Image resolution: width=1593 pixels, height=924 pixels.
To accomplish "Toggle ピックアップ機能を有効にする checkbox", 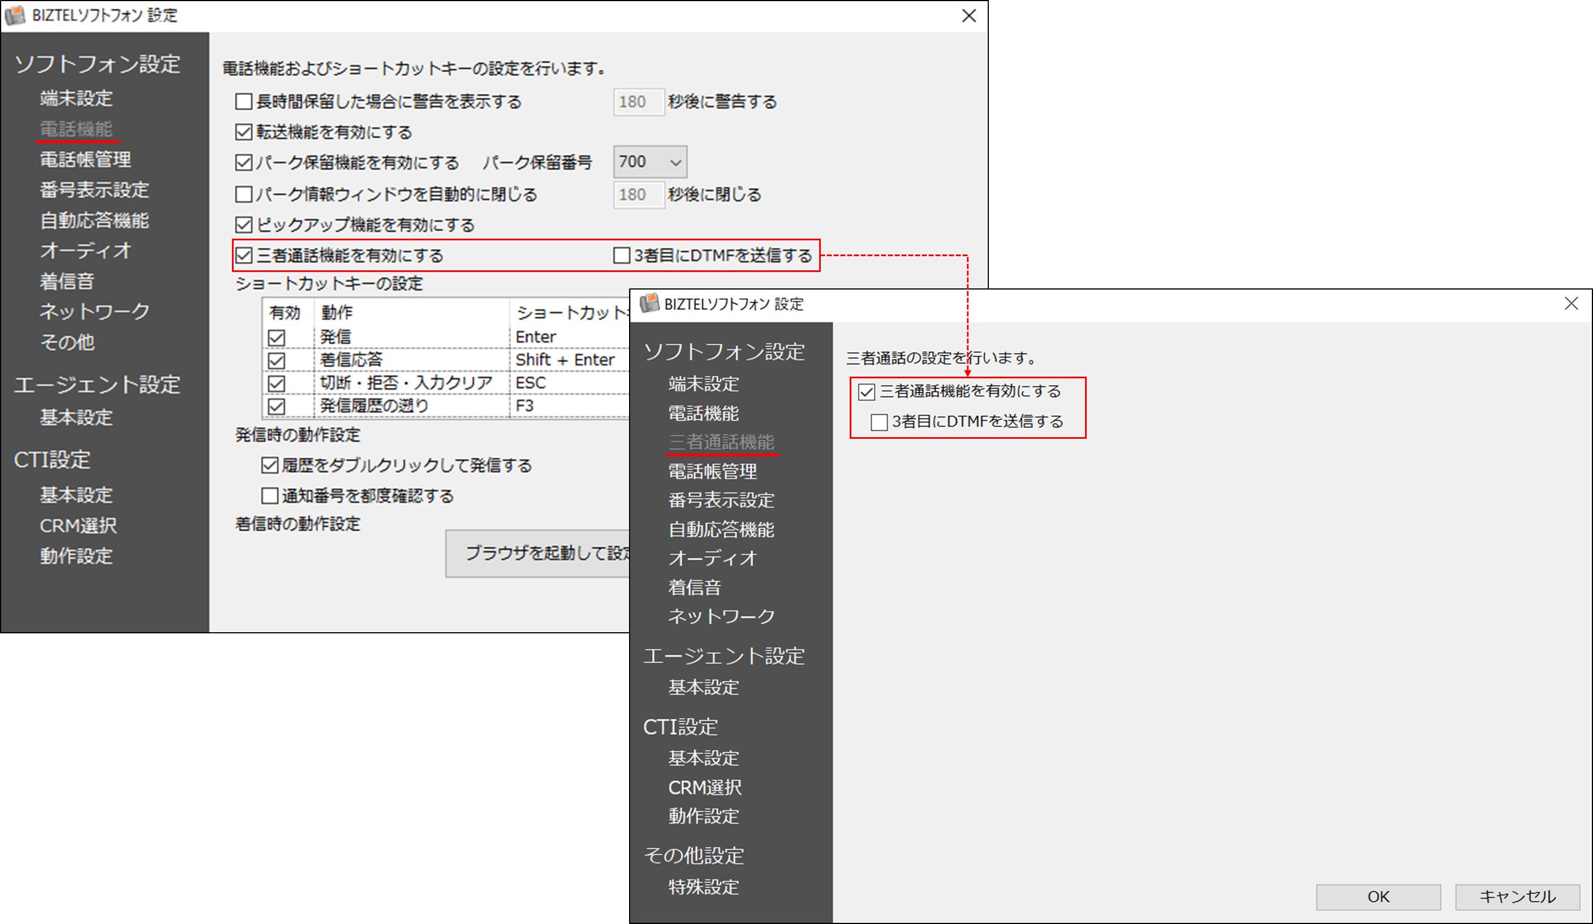I will tap(244, 225).
